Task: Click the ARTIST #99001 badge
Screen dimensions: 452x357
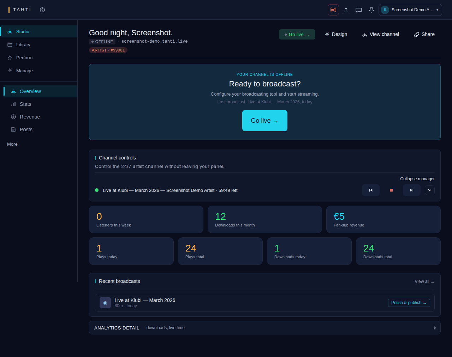Action: tap(108, 50)
